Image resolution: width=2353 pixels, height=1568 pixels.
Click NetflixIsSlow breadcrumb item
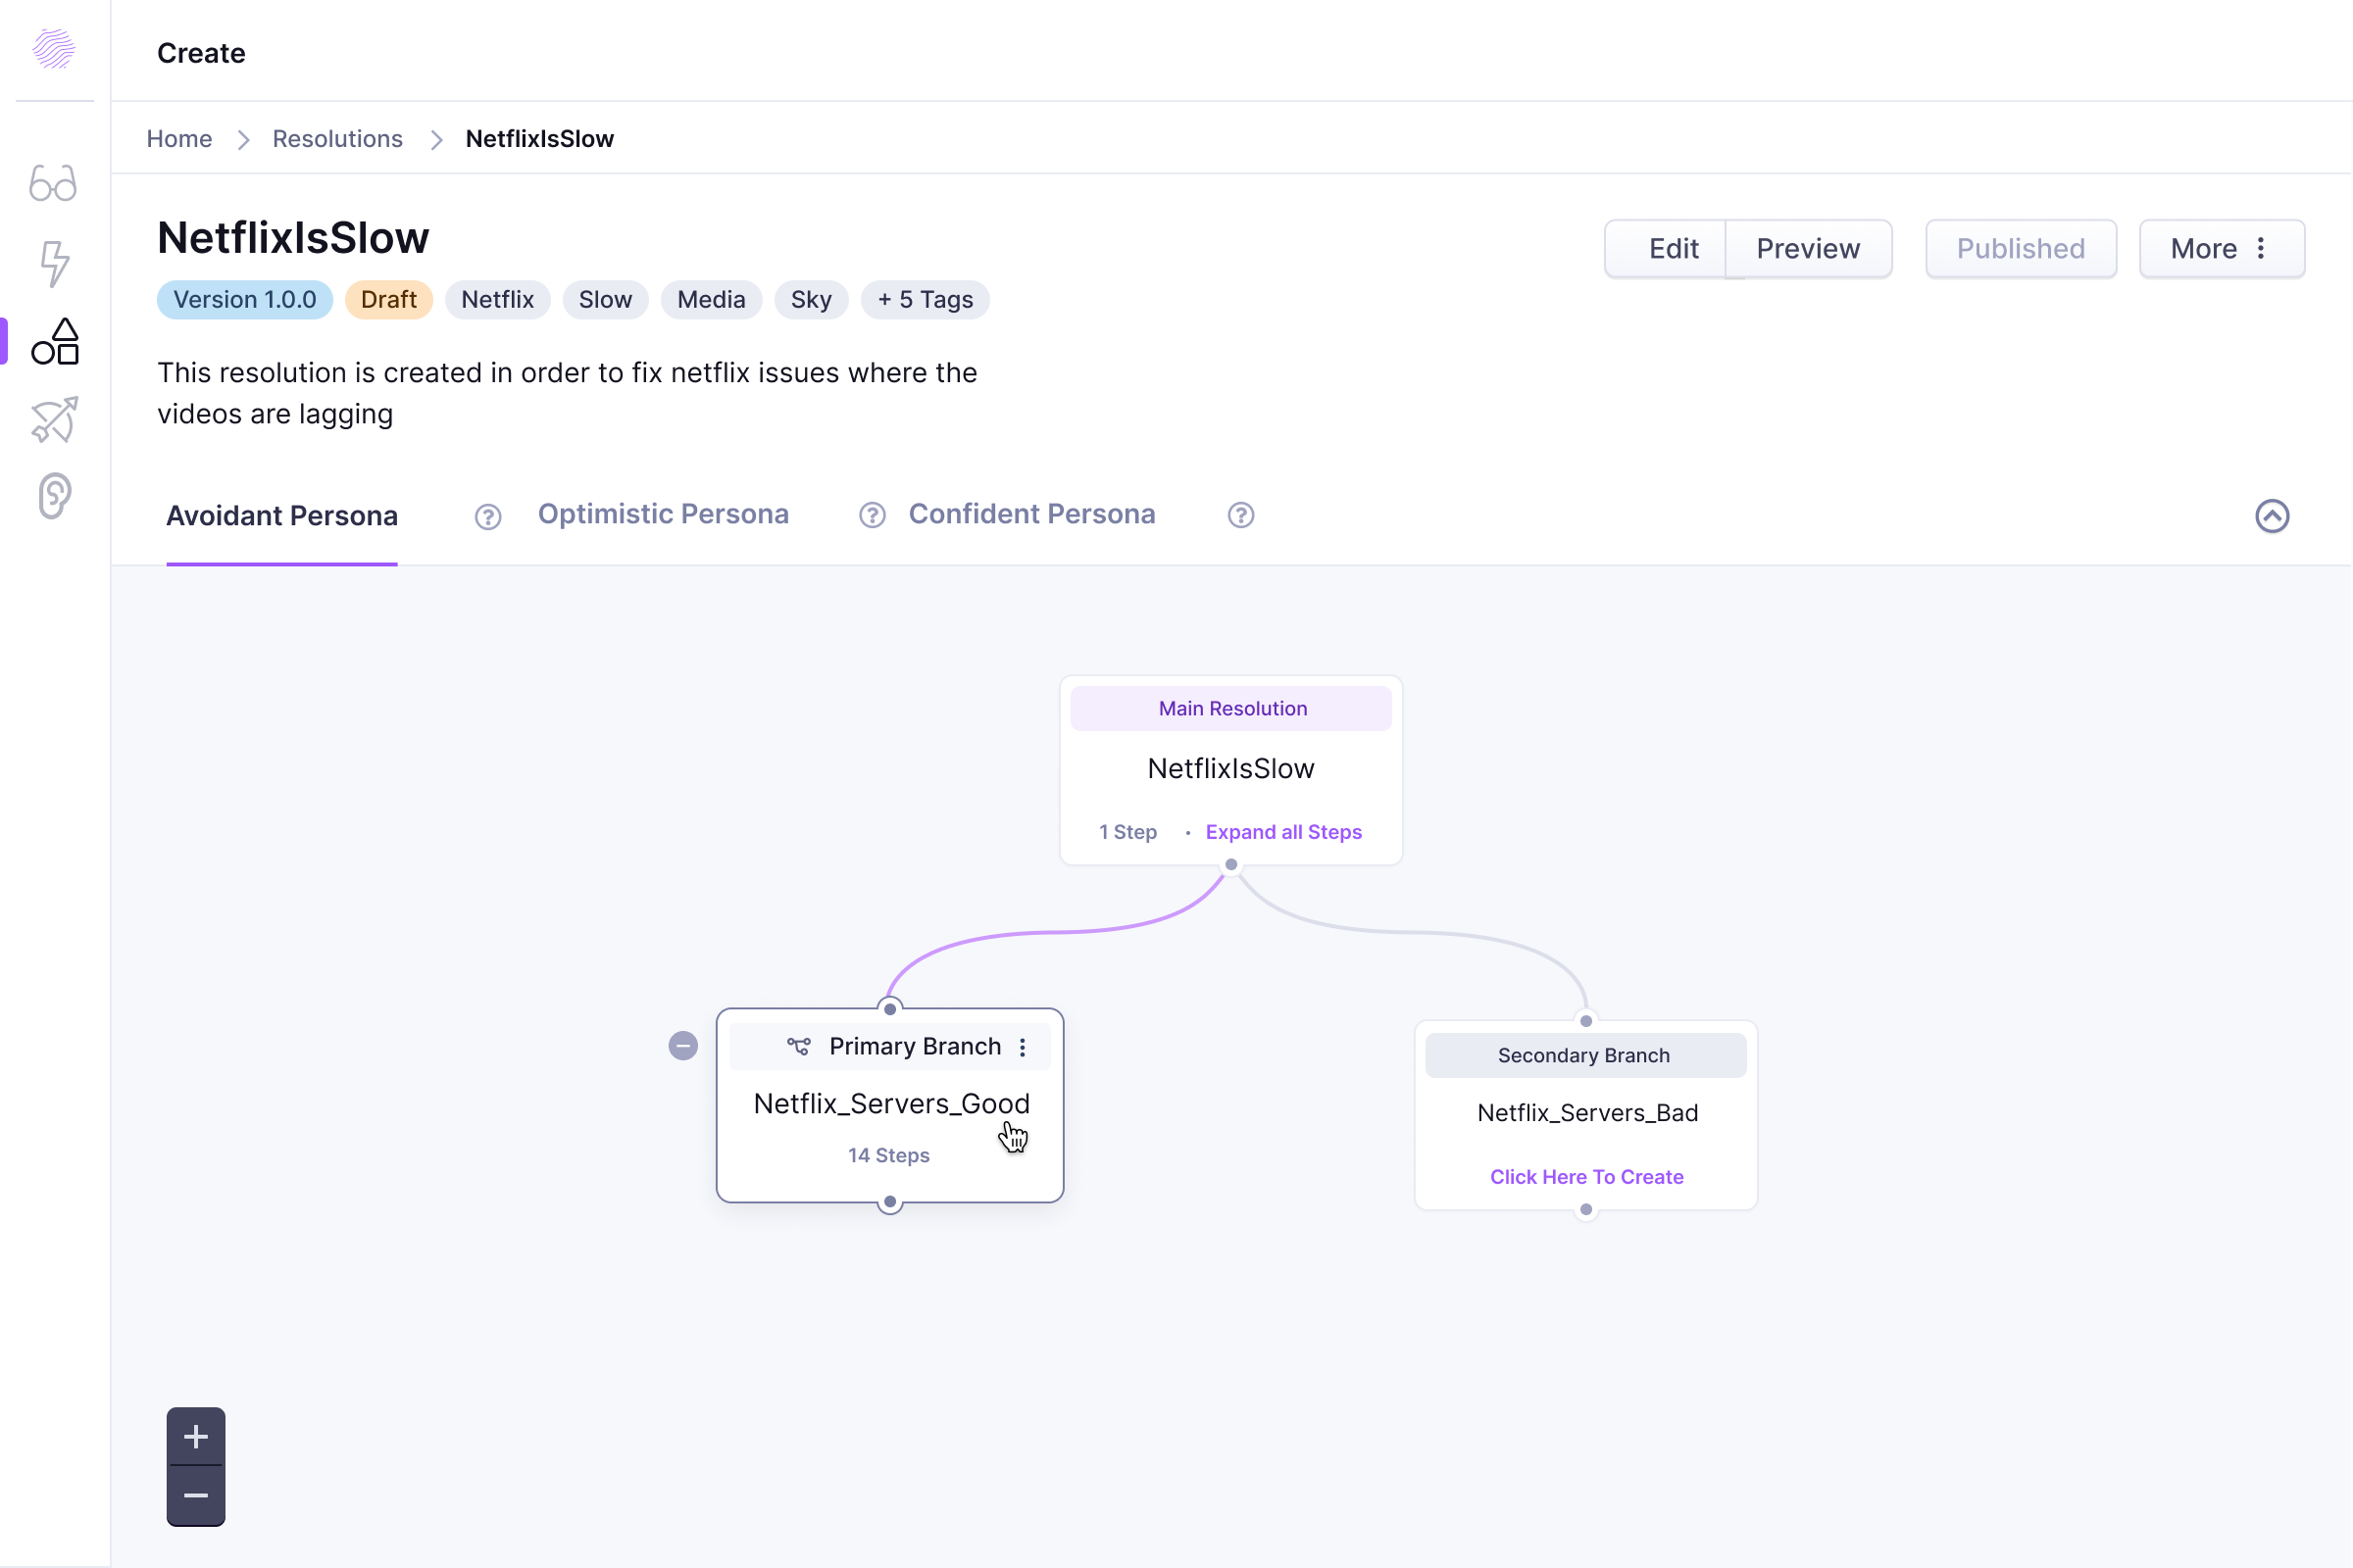pyautogui.click(x=539, y=139)
